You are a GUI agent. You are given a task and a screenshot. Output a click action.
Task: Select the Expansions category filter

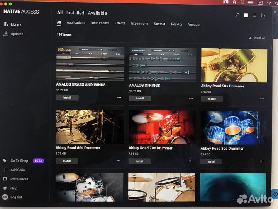(x=139, y=24)
